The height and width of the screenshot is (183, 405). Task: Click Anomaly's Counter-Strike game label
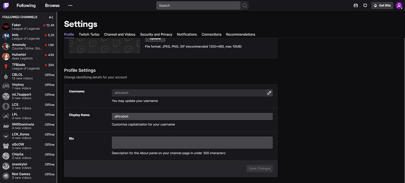(x=27, y=49)
